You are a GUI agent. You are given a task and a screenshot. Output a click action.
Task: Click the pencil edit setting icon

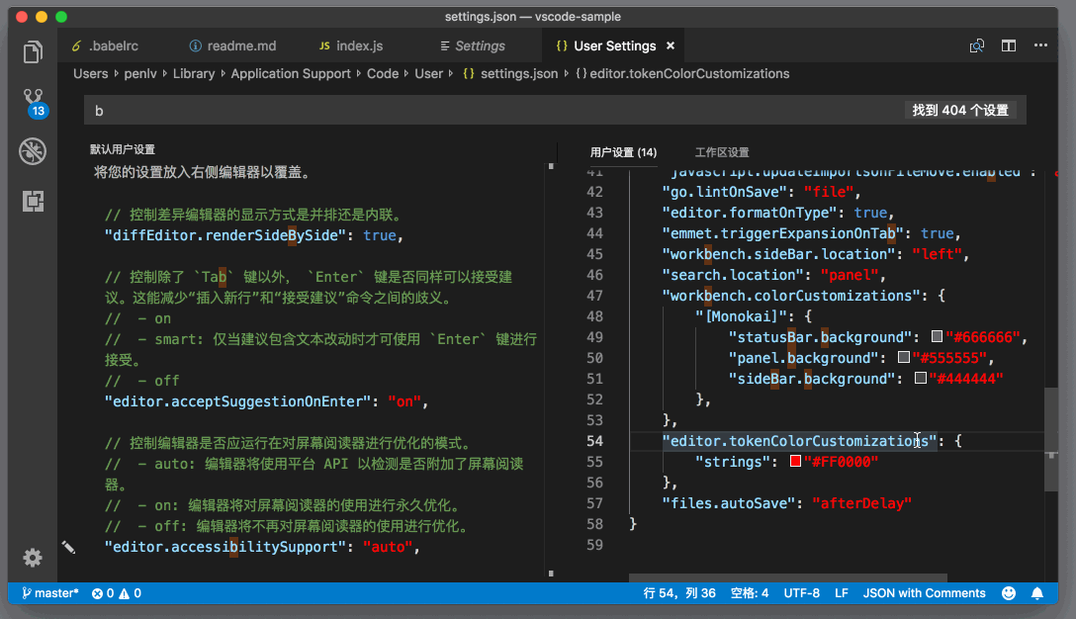(x=68, y=547)
